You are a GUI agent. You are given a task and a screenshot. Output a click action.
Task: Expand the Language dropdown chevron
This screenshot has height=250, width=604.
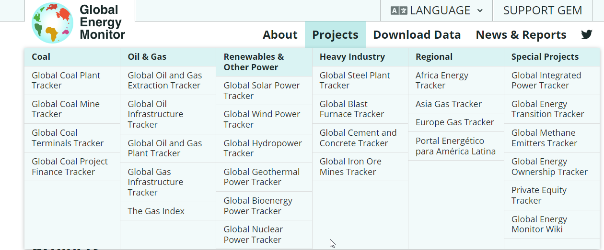(480, 11)
